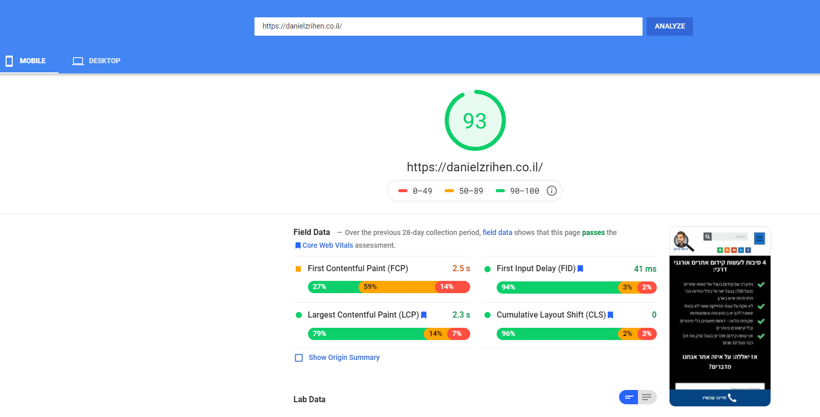The height and width of the screenshot is (417, 820).
Task: Click the FID distribution bar
Action: [x=577, y=288]
